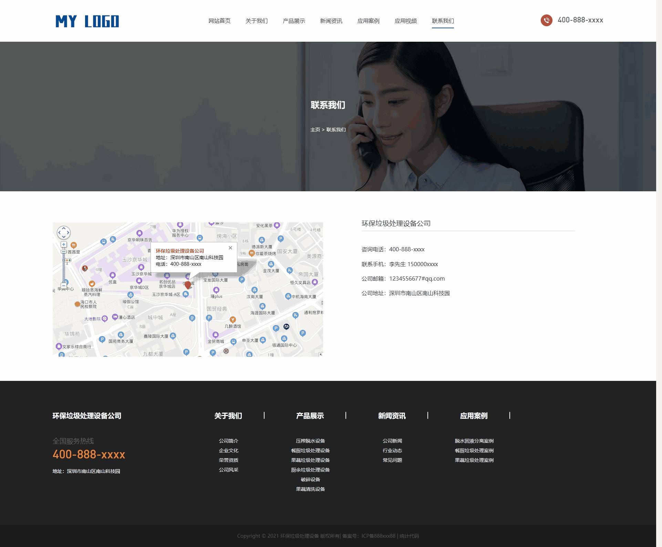This screenshot has height=547, width=662.
Task: Go to 应用视频 in top navigation
Action: pos(405,21)
